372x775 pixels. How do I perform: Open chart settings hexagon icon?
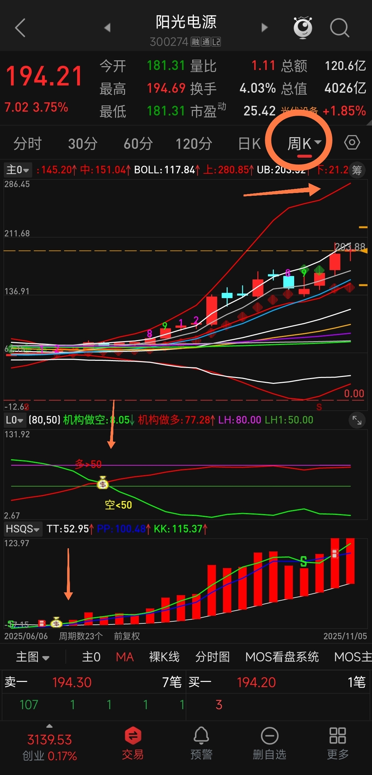(x=352, y=142)
